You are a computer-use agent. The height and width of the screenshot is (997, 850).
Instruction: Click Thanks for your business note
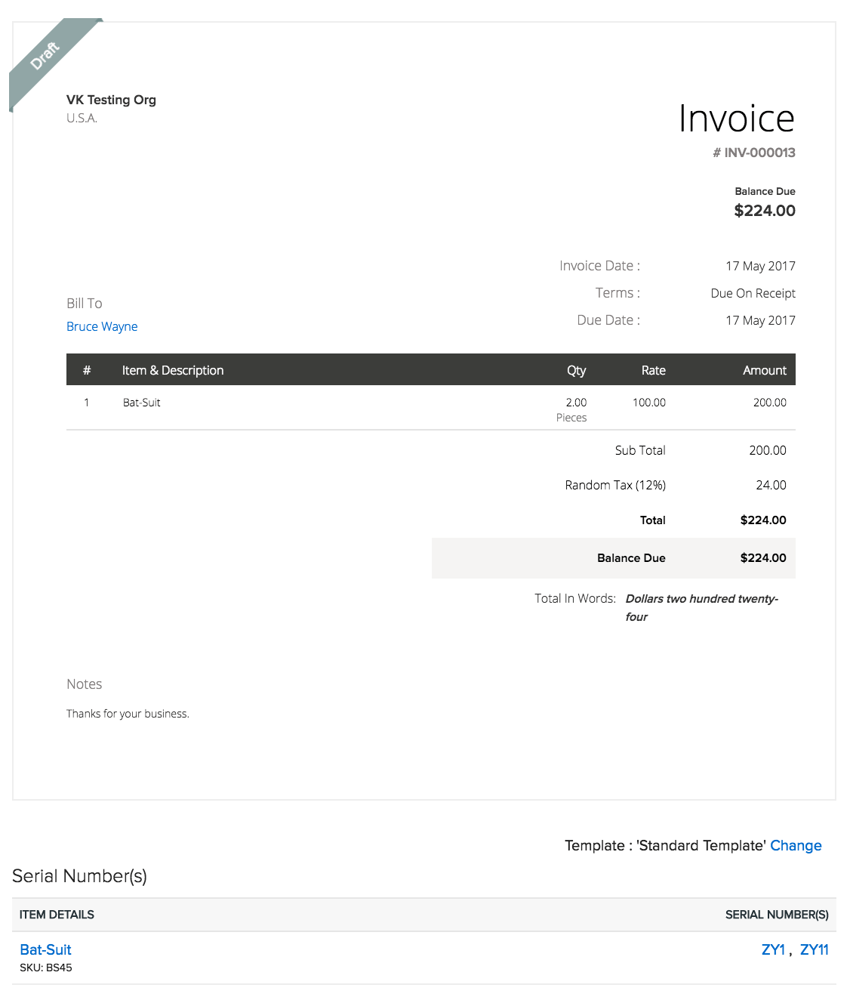click(x=128, y=714)
